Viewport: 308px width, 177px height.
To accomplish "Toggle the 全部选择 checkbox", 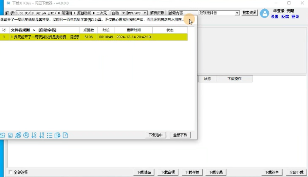I will coord(11,172).
